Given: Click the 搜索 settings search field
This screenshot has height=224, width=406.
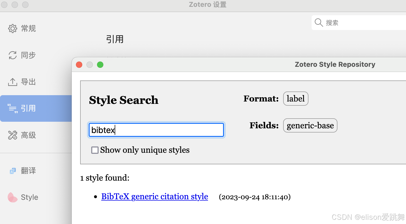Looking at the screenshot, I should [359, 23].
